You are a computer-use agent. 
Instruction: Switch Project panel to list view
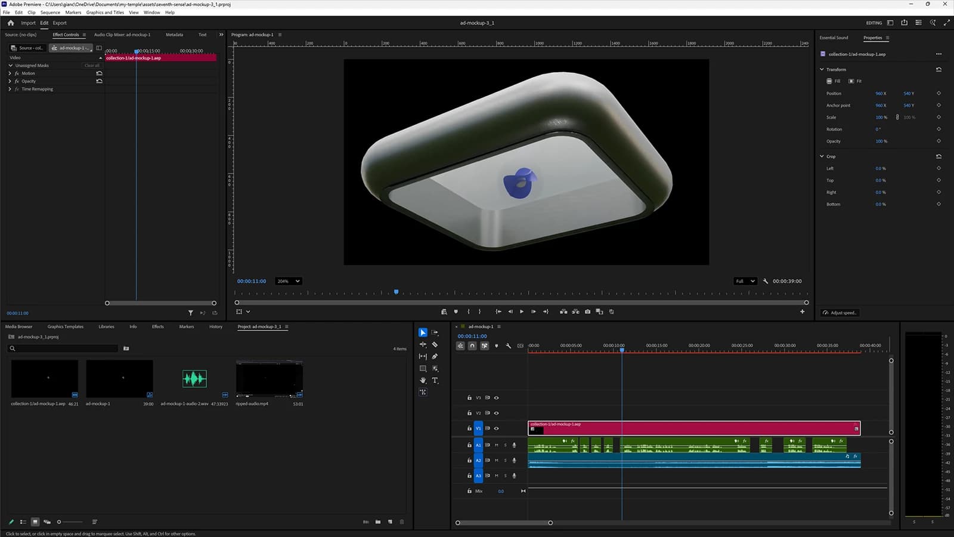tap(23, 521)
